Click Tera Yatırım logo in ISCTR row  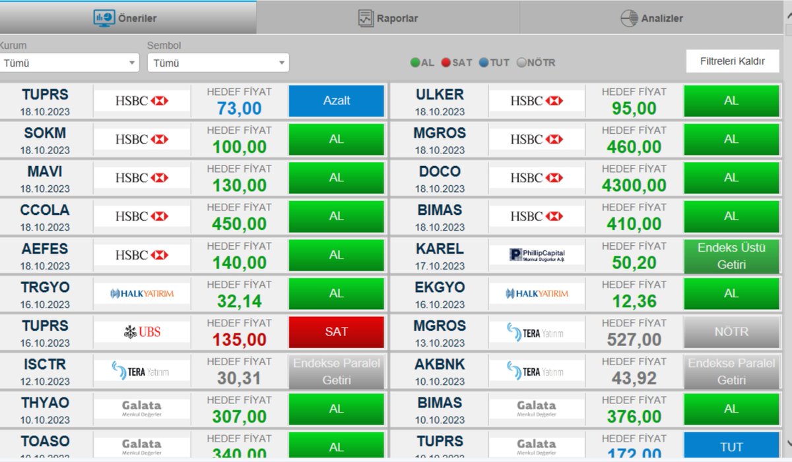(142, 371)
